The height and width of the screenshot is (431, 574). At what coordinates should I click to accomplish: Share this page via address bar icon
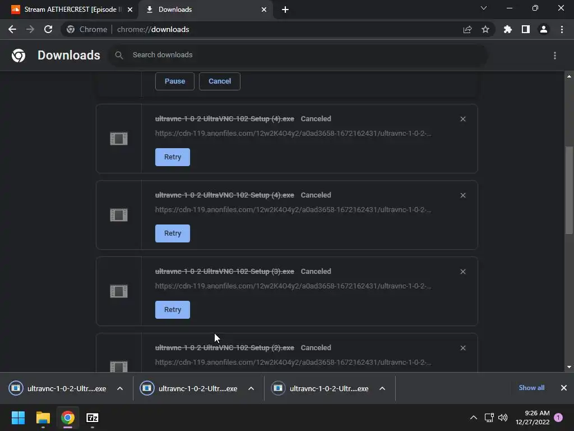[x=467, y=30]
